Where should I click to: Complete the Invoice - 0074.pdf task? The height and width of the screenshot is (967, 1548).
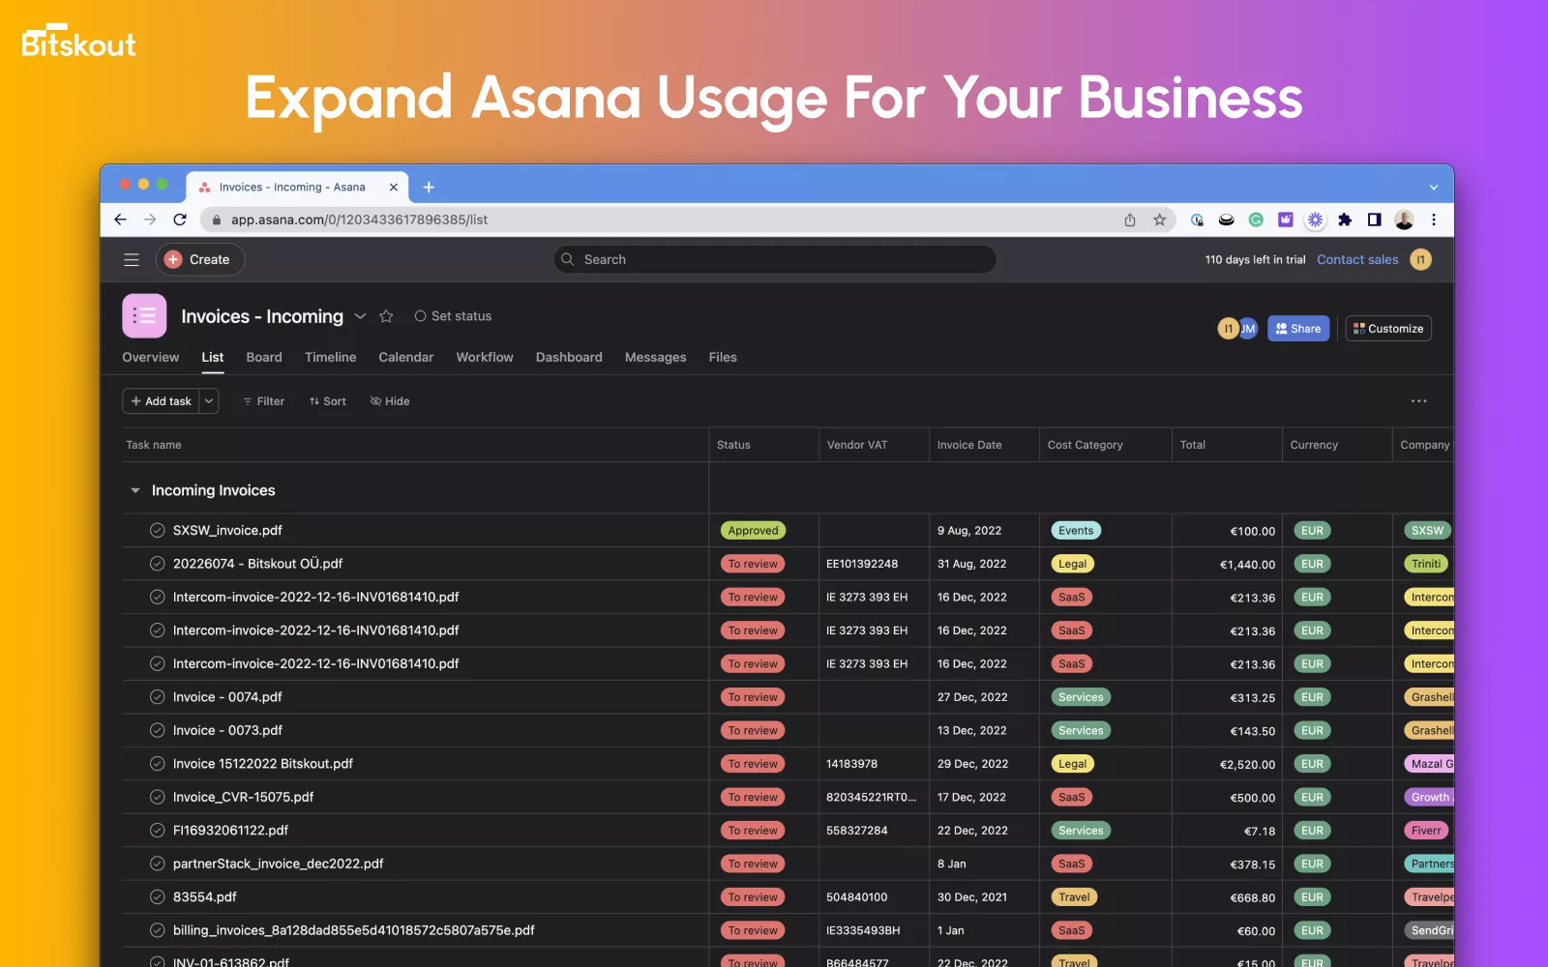point(157,697)
